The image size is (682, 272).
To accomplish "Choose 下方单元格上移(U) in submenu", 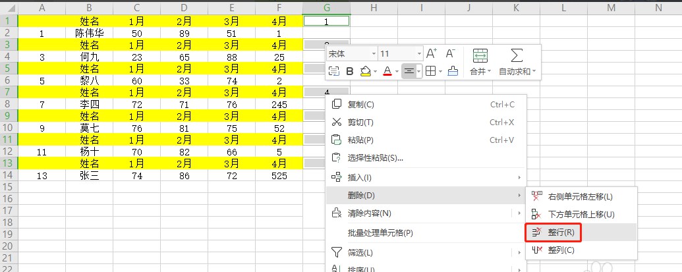I will (581, 214).
